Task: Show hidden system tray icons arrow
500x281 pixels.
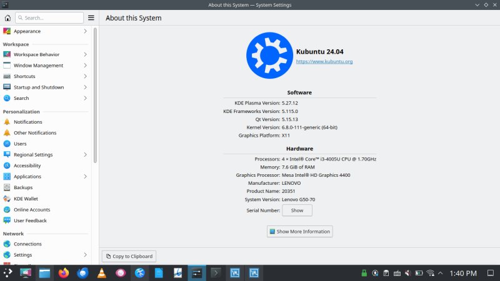Action: click(441, 273)
